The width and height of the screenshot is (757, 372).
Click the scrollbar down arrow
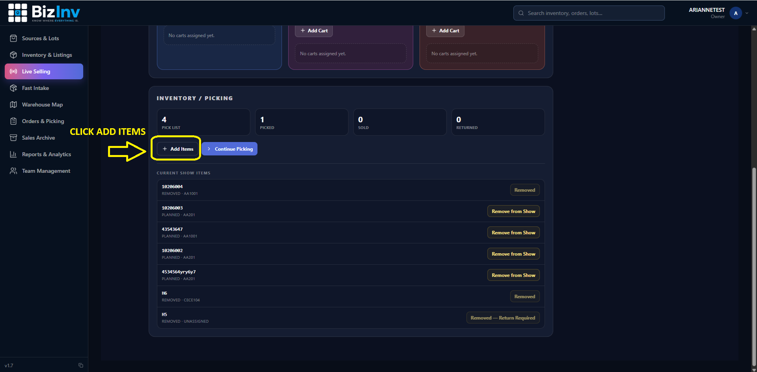[754, 369]
